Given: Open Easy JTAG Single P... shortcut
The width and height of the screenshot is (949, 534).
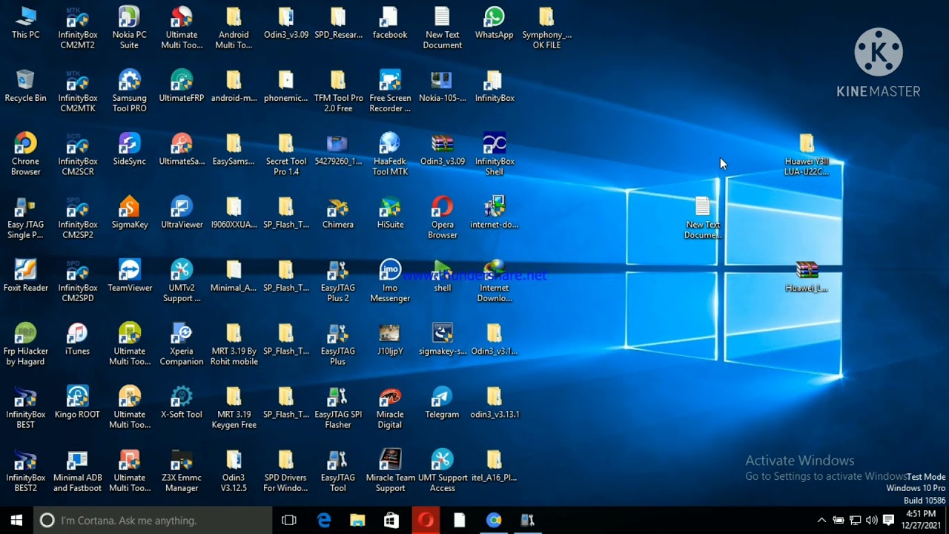Looking at the screenshot, I should point(25,218).
